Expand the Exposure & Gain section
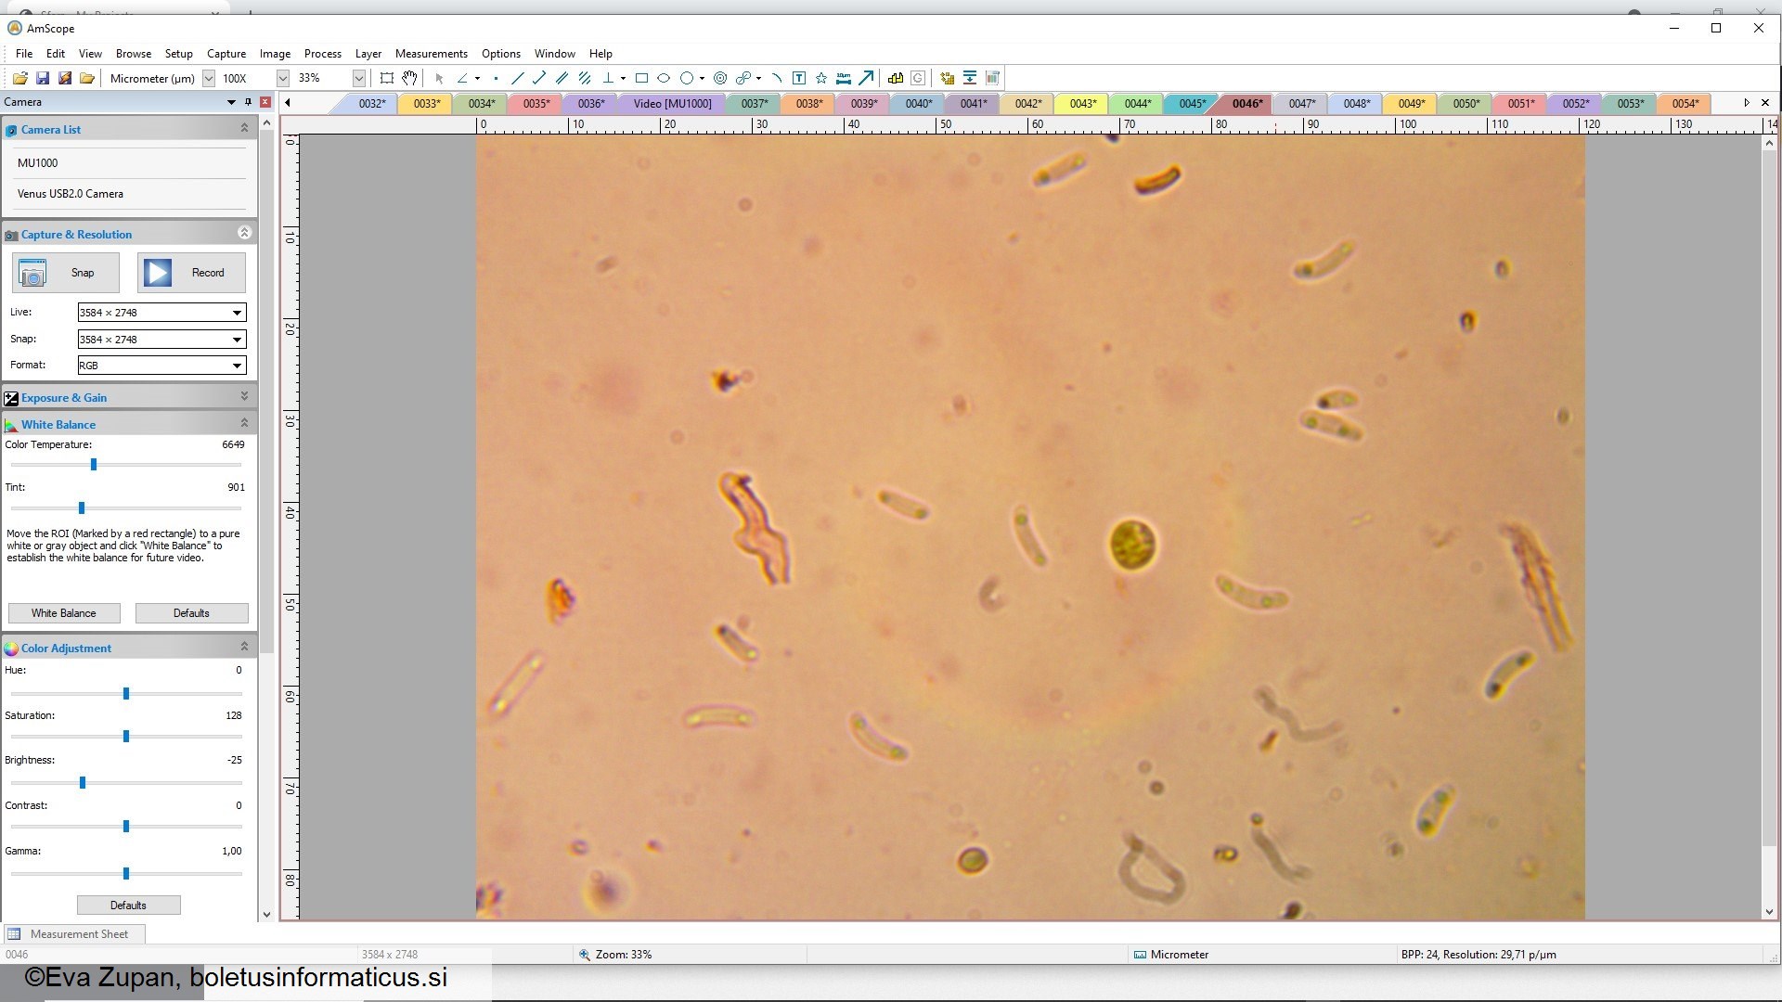 [x=244, y=396]
